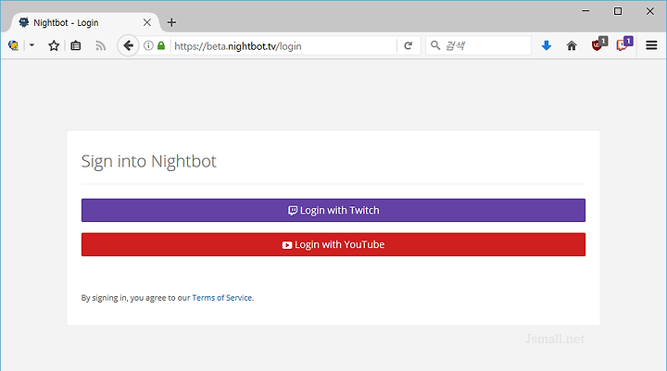
Task: Click the Sign into Nightbot heading
Action: (x=149, y=162)
